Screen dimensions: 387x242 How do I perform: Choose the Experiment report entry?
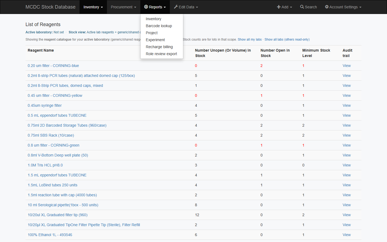(162, 40)
